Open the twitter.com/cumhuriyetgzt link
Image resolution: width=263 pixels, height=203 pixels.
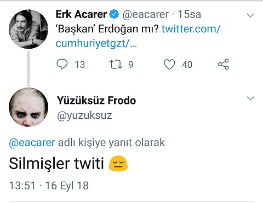point(138,36)
